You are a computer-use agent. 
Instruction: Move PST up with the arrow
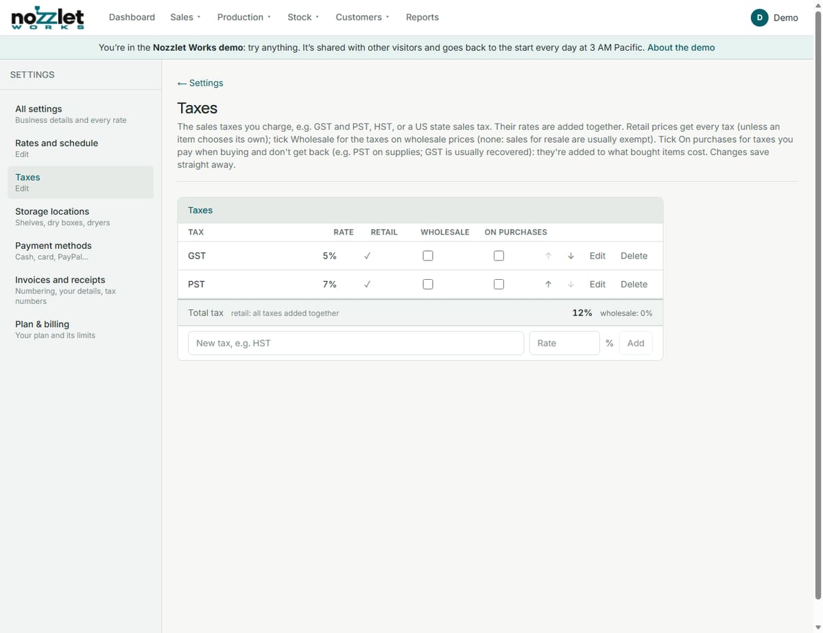[548, 284]
